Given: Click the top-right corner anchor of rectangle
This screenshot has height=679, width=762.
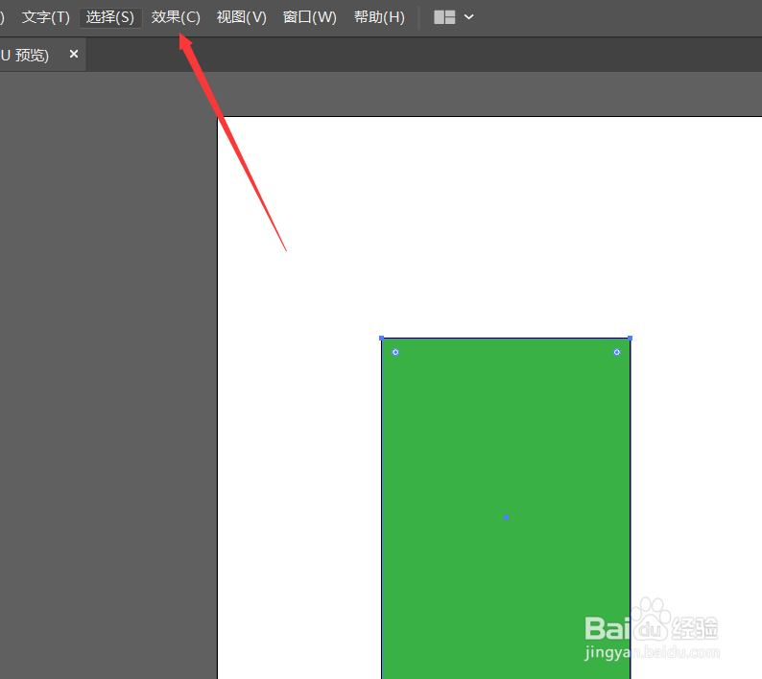Looking at the screenshot, I should 630,338.
